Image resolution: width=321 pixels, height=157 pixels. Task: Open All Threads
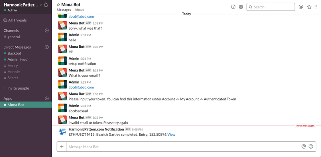[x=15, y=20]
